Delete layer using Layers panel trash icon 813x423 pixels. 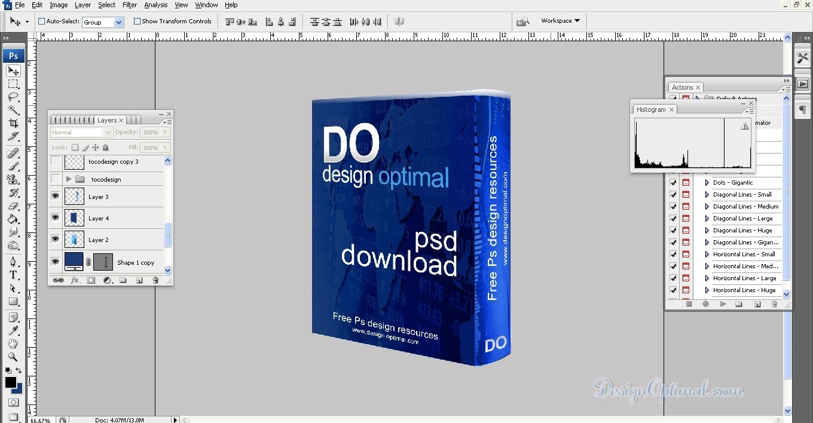[x=155, y=280]
